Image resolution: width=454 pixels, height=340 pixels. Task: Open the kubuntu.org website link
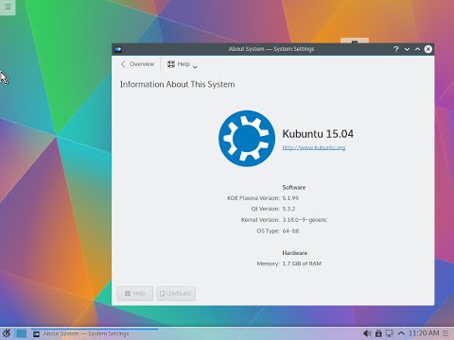point(314,147)
